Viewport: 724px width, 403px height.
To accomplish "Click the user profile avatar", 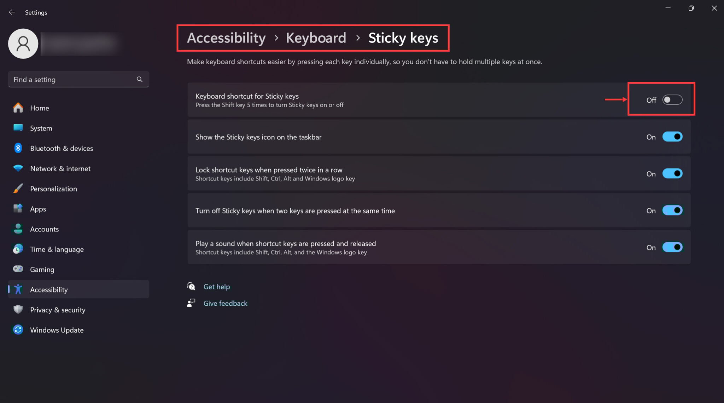I will click(23, 44).
